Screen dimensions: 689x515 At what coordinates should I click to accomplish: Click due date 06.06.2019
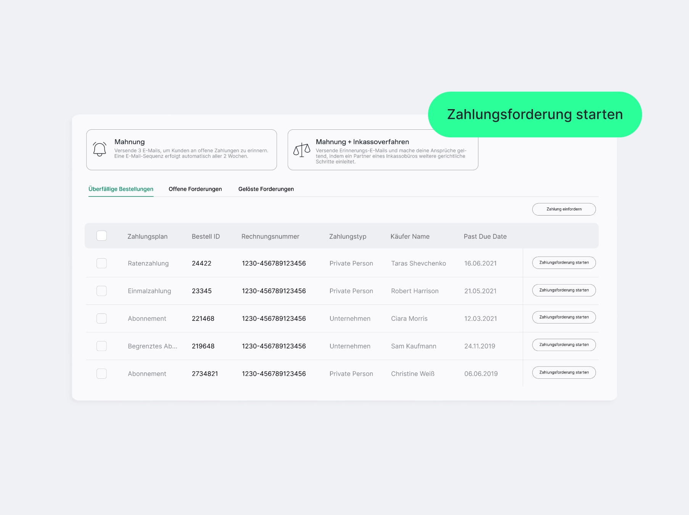tap(481, 373)
